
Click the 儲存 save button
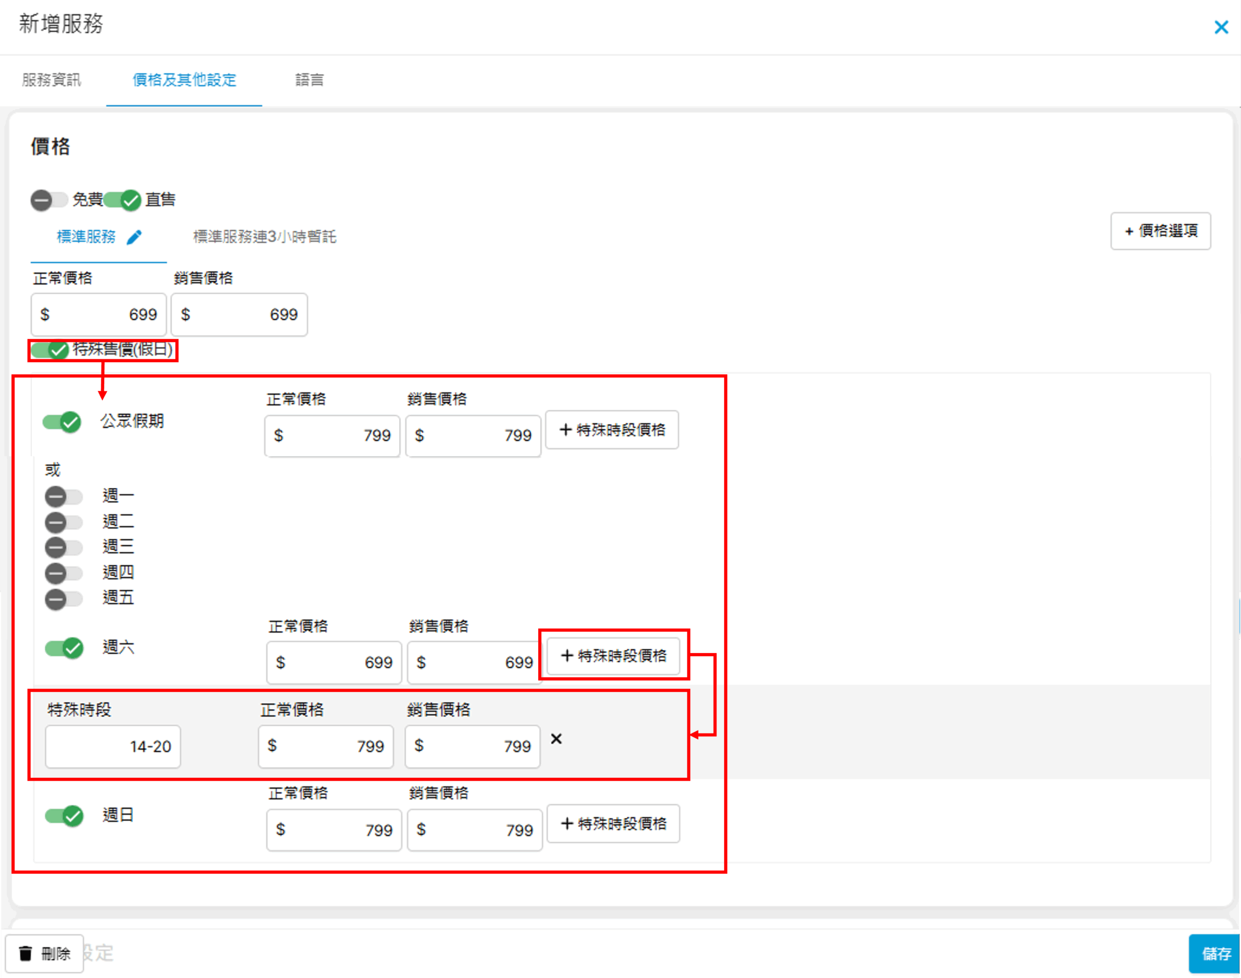1215,953
